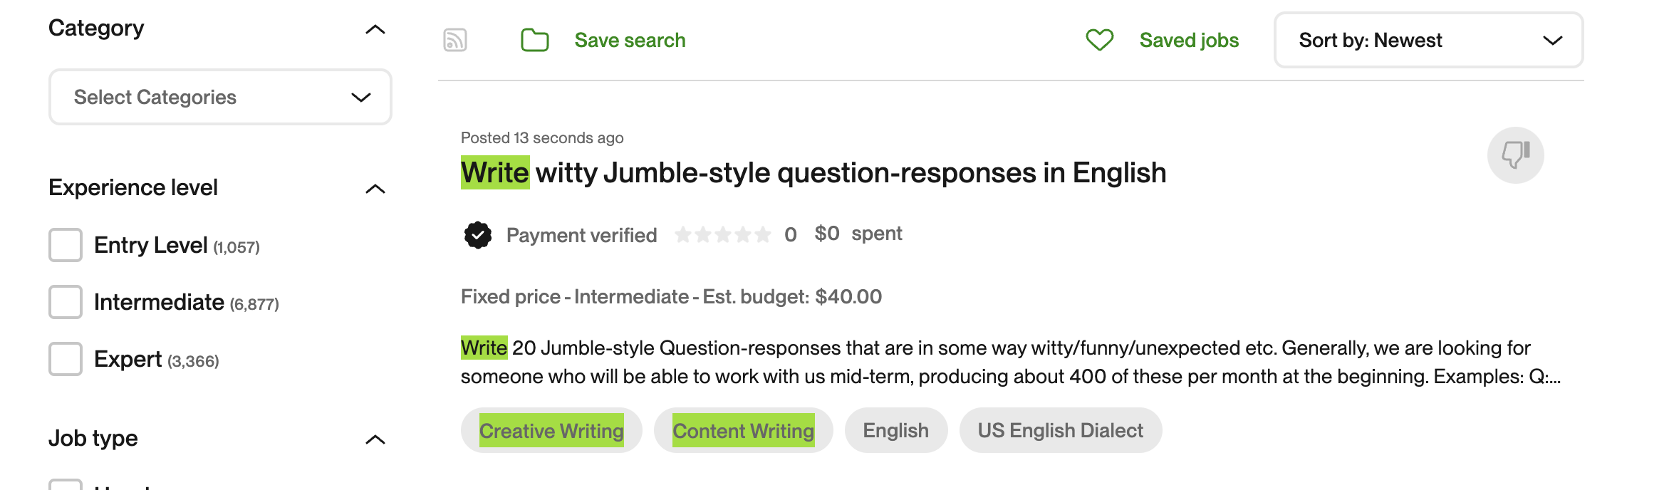Viewport: 1674px width, 490px height.
Task: Collapse the Job type section
Action: [x=376, y=439]
